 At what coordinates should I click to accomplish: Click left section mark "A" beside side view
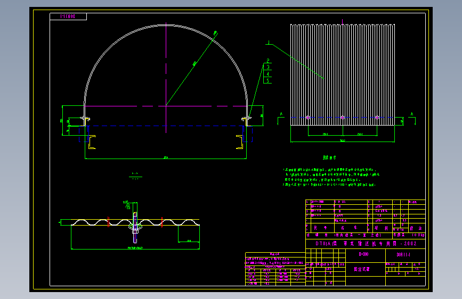pos(281,114)
